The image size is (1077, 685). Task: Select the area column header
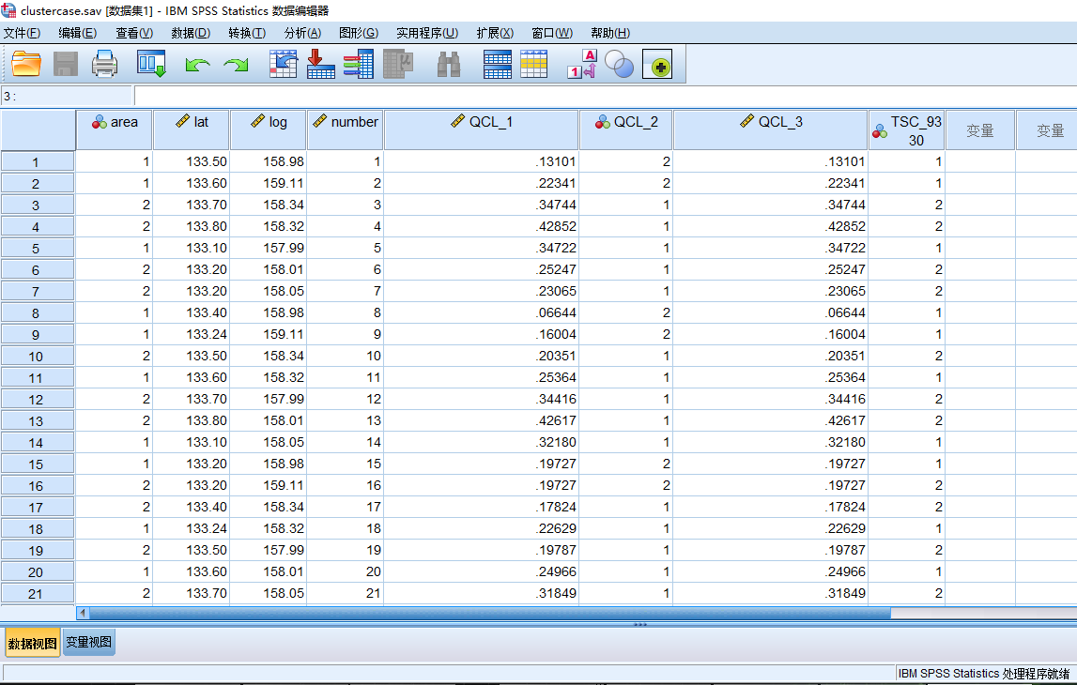coord(114,129)
